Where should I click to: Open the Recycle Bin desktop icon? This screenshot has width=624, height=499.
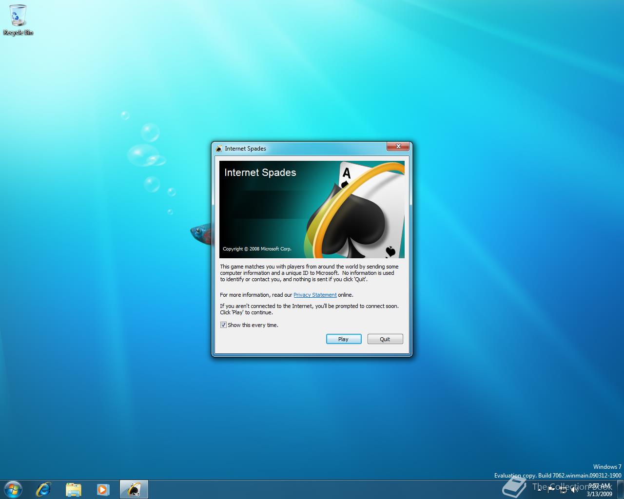tap(18, 19)
